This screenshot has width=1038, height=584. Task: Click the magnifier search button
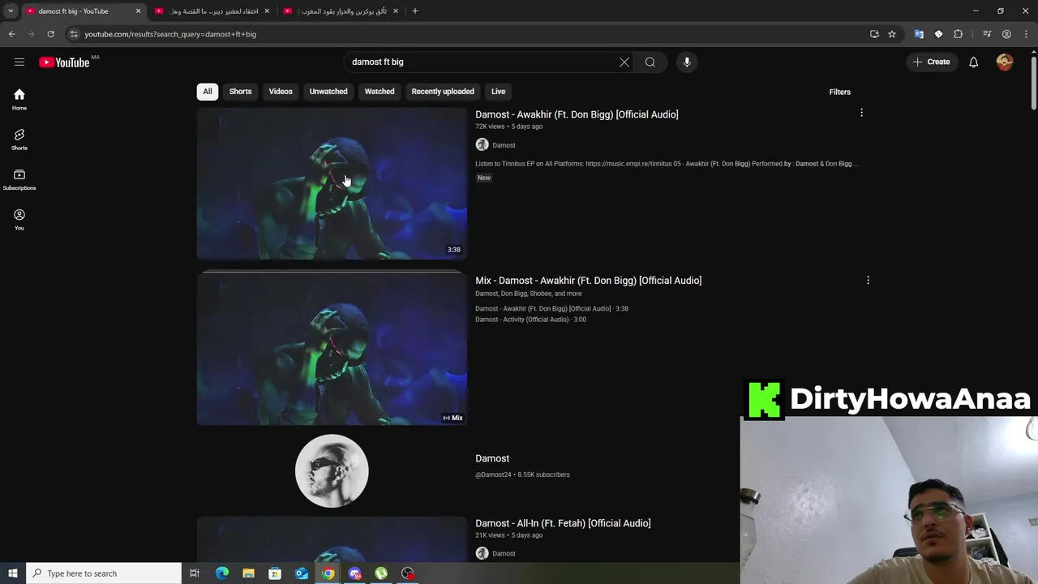(650, 62)
